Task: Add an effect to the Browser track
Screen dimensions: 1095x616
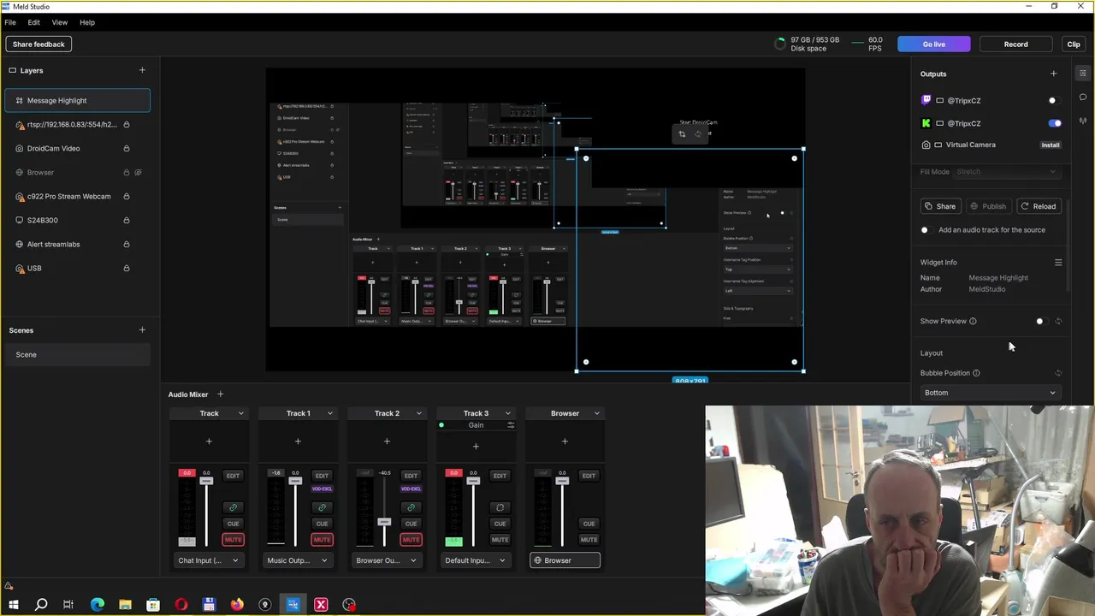Action: pos(565,441)
